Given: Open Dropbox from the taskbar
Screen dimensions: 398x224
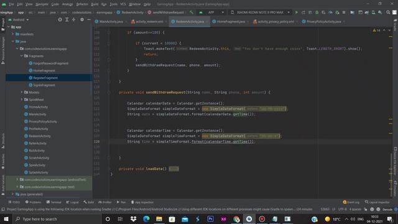Looking at the screenshot, I should (x=133, y=219).
